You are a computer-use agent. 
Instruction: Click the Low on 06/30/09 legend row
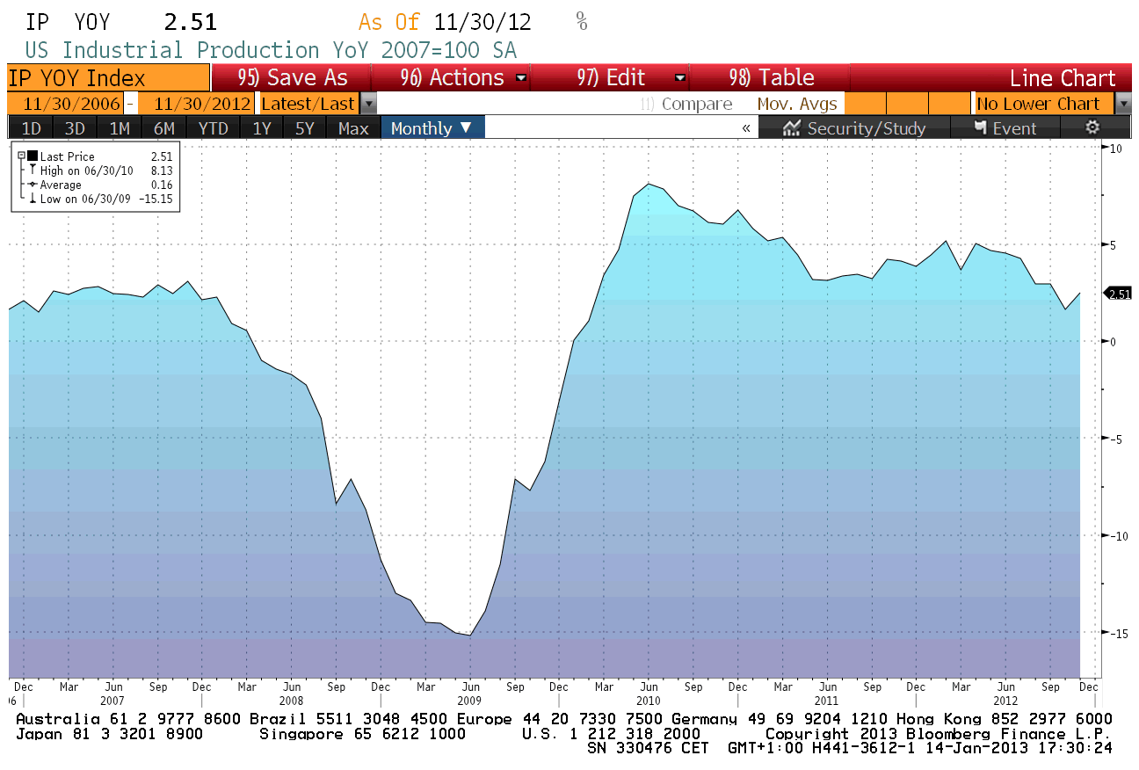[x=101, y=200]
